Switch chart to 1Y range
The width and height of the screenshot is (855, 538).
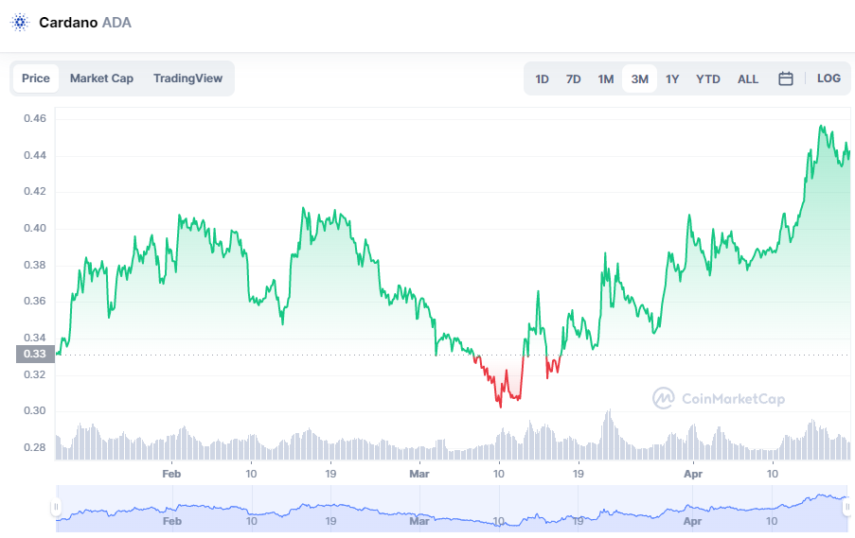coord(672,79)
